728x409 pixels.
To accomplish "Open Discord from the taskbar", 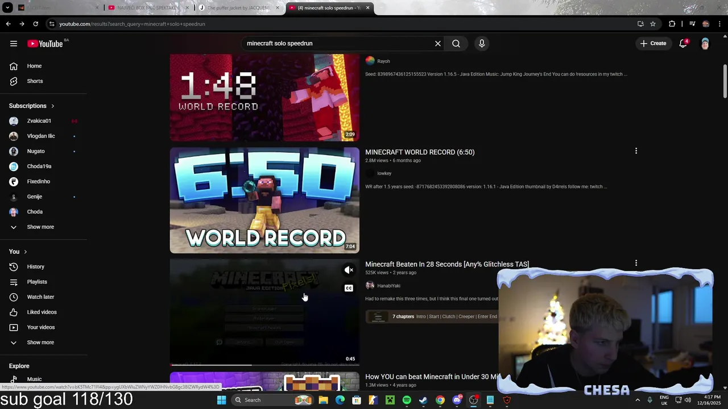I will [x=457, y=400].
